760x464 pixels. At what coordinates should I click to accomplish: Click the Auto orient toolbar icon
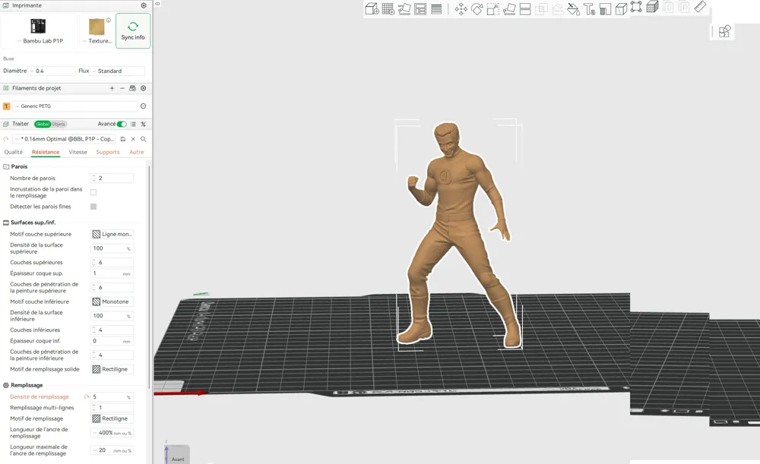[x=404, y=9]
